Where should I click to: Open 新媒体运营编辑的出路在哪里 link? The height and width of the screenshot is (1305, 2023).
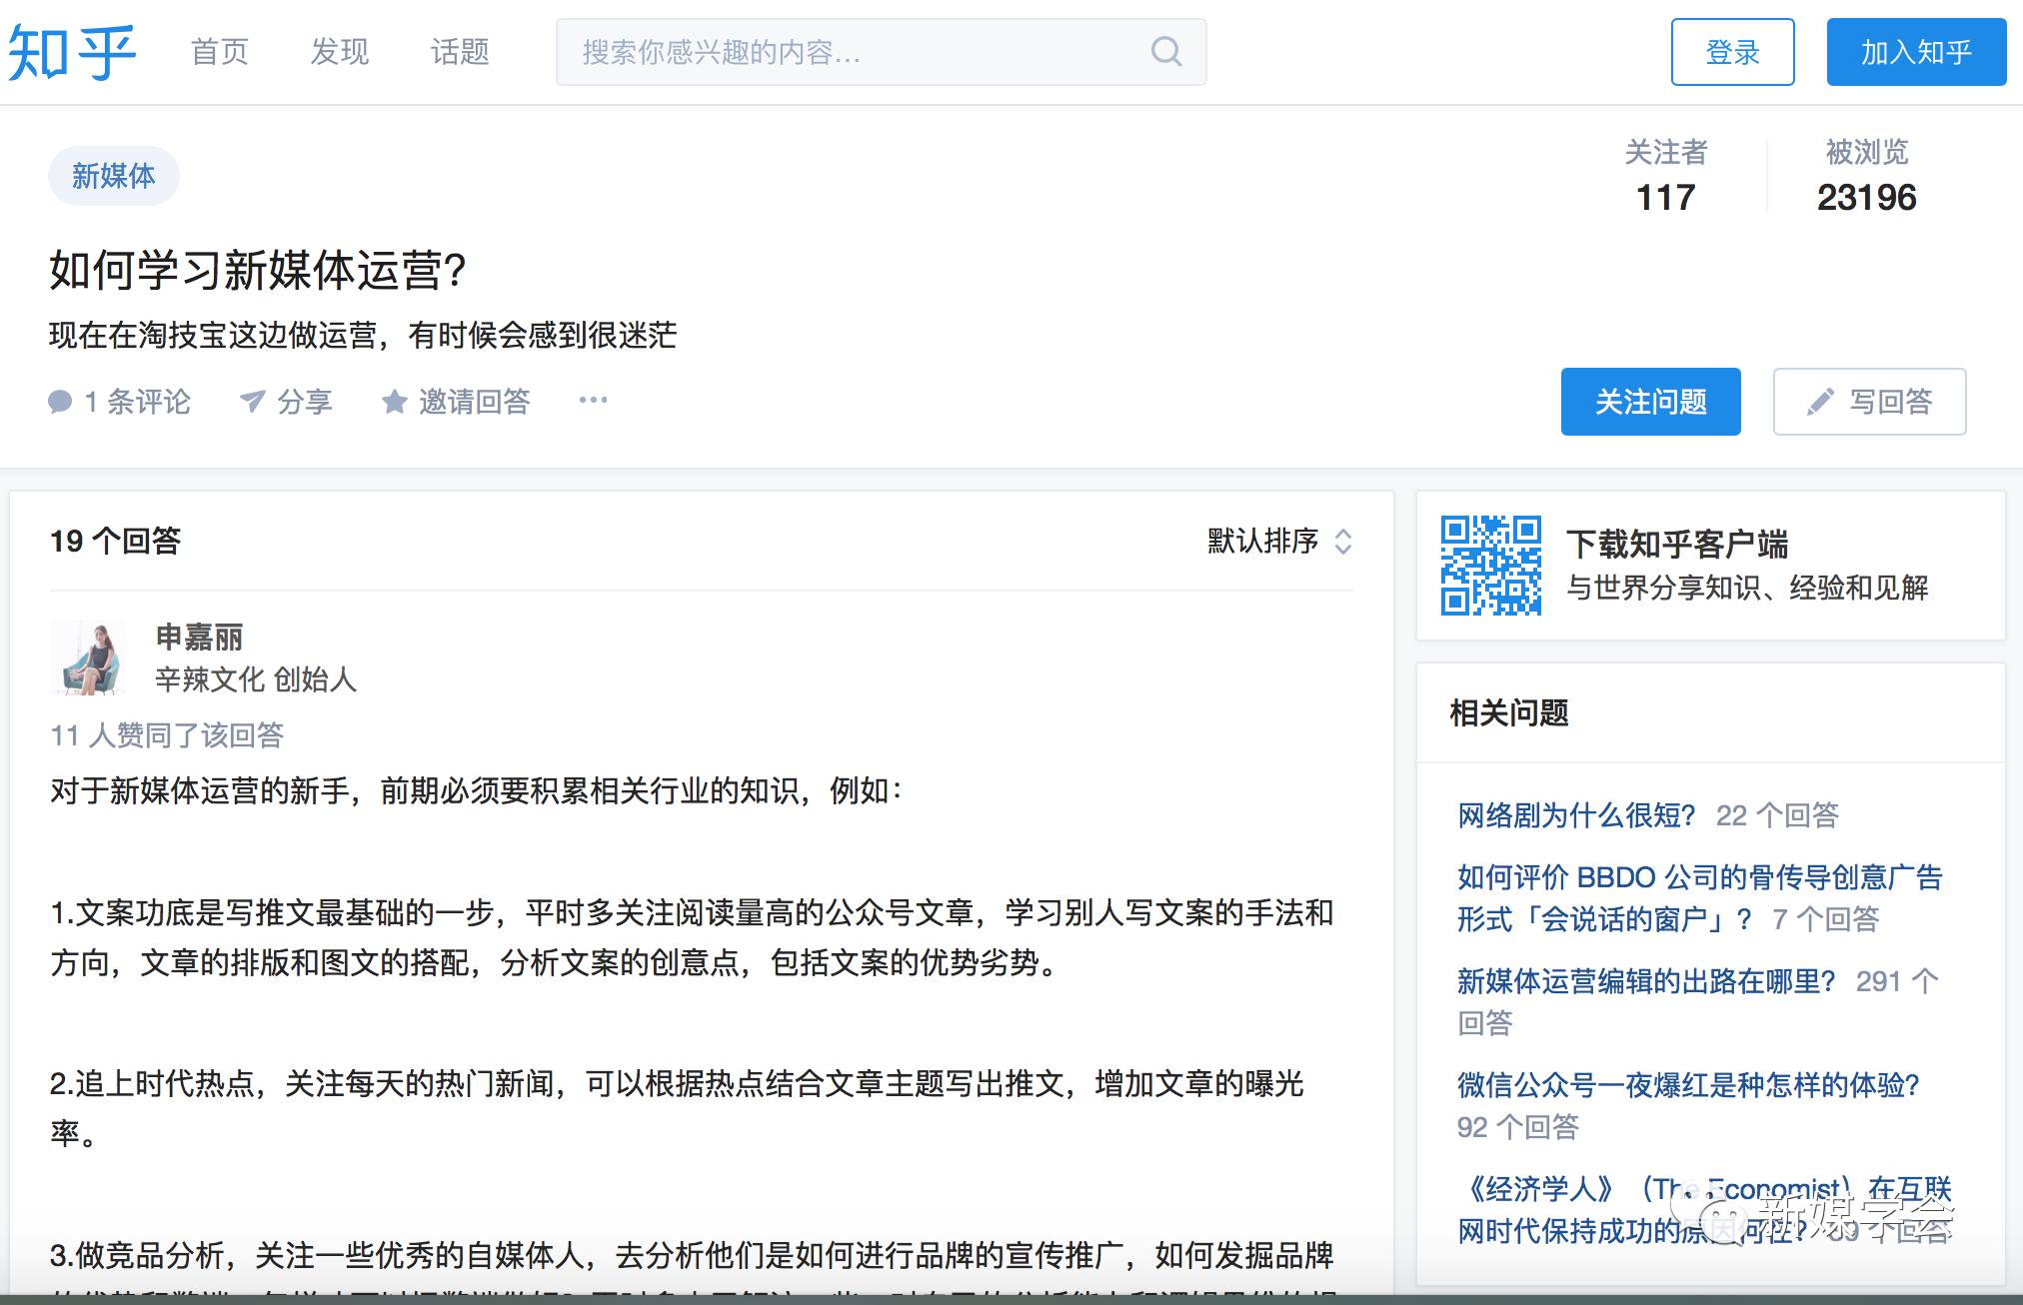1646,981
